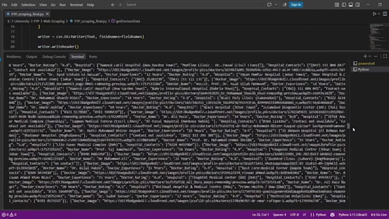The width and height of the screenshot is (389, 219).
Task: Click the editor minimap
Action: 378,37
